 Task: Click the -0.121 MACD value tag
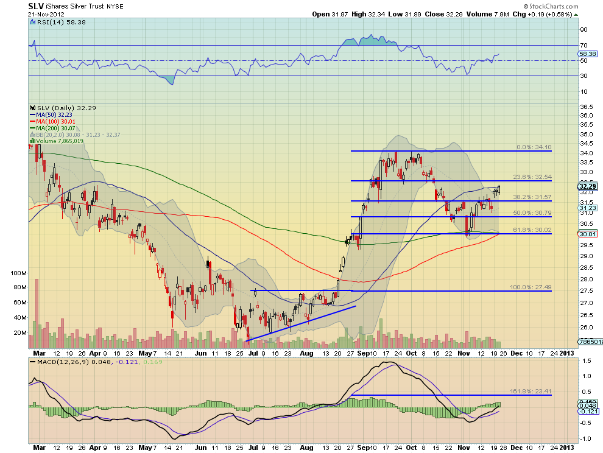tap(588, 412)
